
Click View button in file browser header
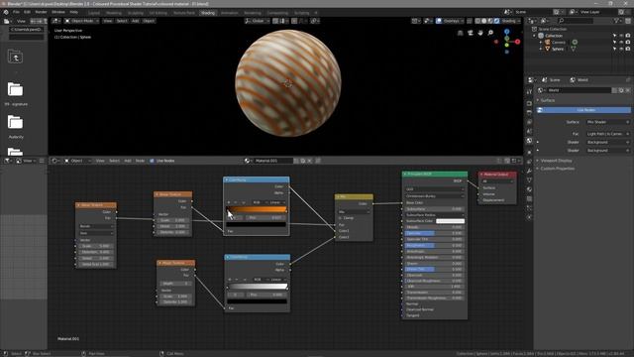[x=21, y=21]
